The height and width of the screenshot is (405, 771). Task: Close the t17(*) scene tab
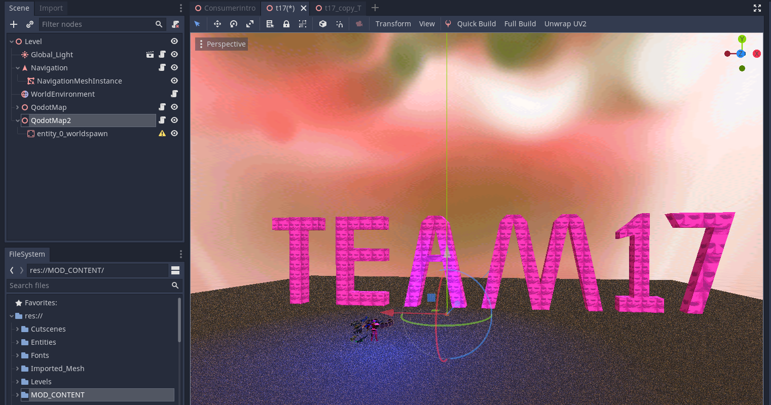click(304, 8)
